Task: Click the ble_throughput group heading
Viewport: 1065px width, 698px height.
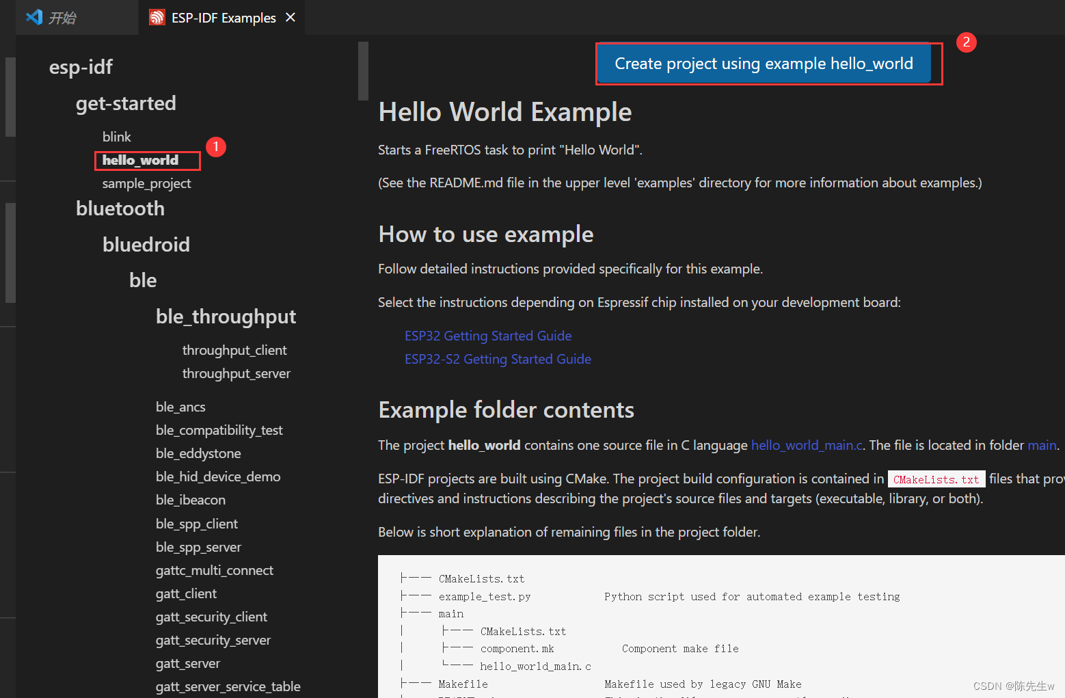Action: (226, 317)
